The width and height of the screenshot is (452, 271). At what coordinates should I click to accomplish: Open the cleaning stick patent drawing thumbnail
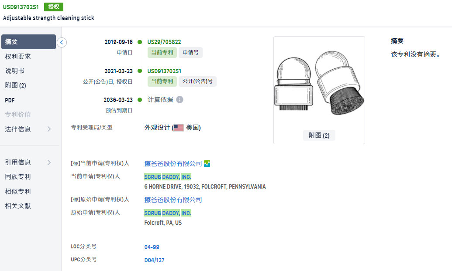pos(319,83)
